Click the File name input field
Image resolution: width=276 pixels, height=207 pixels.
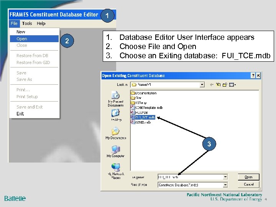pyautogui.click(x=191, y=177)
